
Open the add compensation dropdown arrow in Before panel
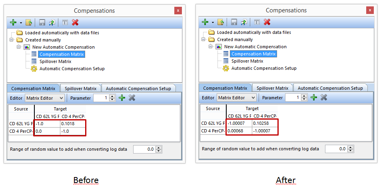[21, 23]
